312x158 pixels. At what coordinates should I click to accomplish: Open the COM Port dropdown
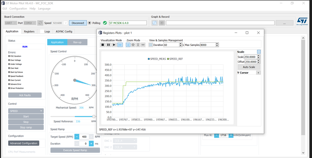[x=30, y=23]
